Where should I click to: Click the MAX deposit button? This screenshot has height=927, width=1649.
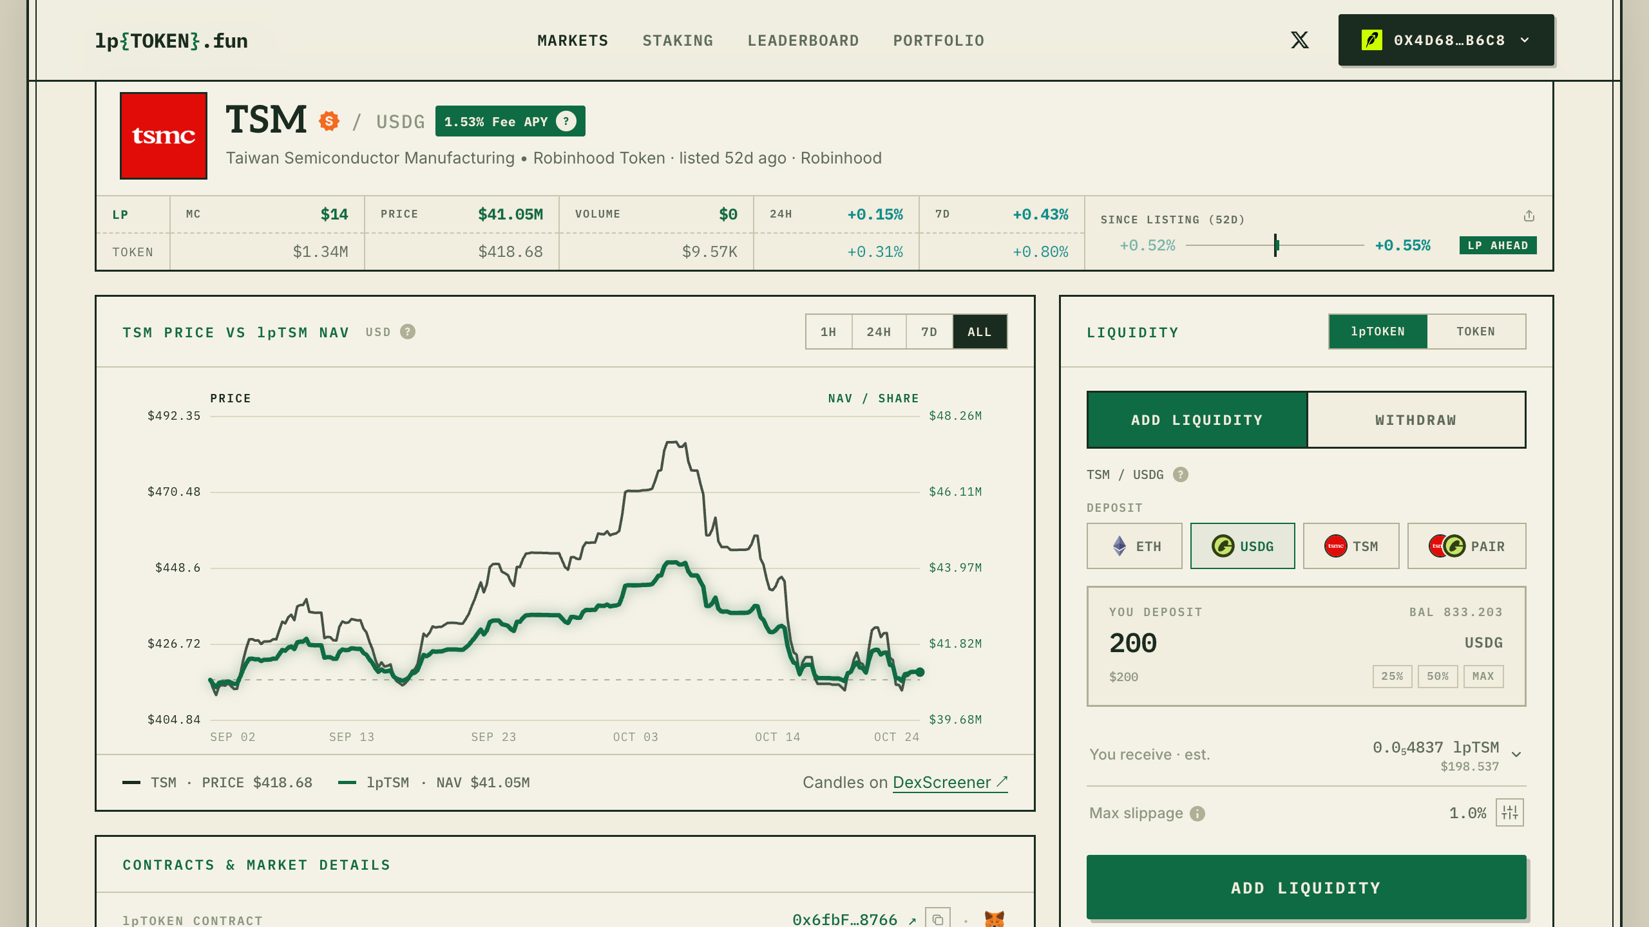click(1483, 676)
